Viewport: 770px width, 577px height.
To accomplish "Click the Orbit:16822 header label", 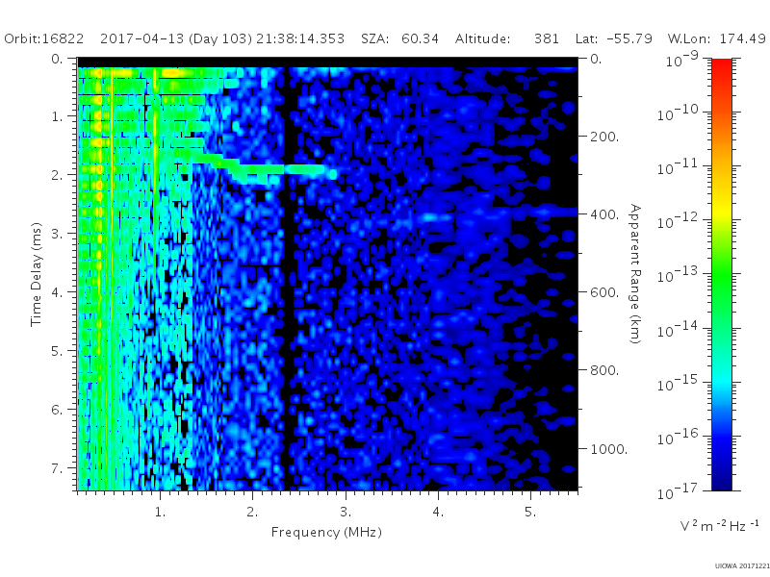I will [43, 38].
